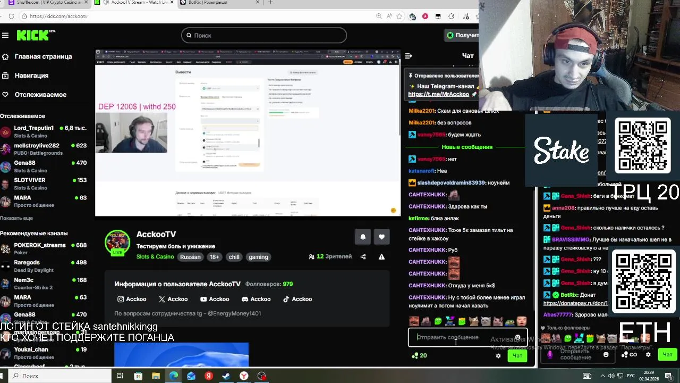The image size is (680, 383).
Task: Open emoji picker in overlay chat input
Action: [606, 354]
